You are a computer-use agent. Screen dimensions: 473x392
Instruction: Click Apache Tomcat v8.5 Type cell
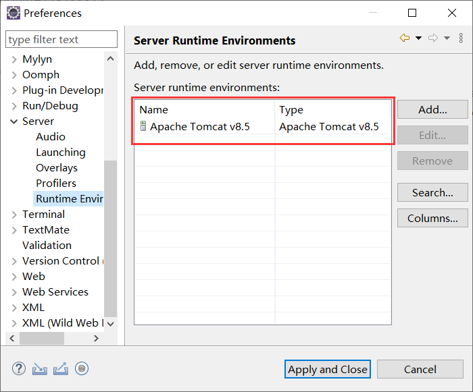pos(329,127)
